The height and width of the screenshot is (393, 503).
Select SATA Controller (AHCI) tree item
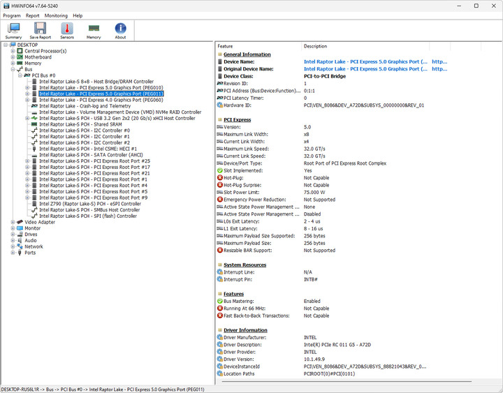(91, 155)
